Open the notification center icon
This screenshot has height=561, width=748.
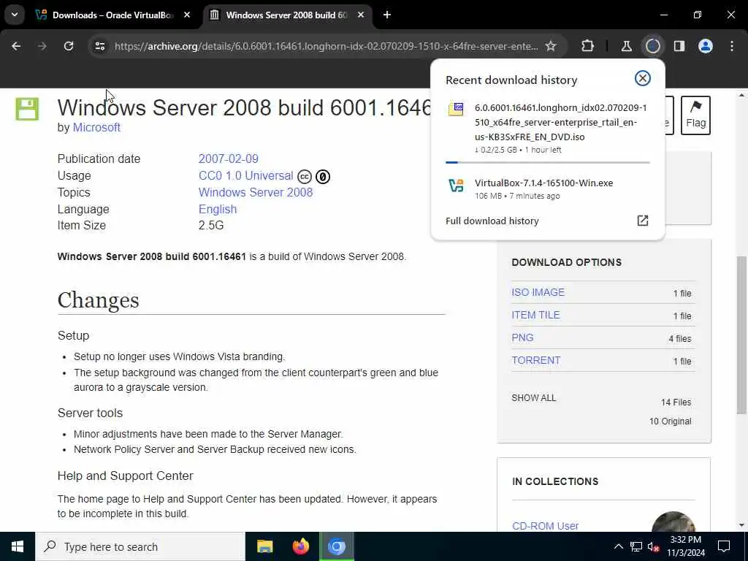point(724,546)
